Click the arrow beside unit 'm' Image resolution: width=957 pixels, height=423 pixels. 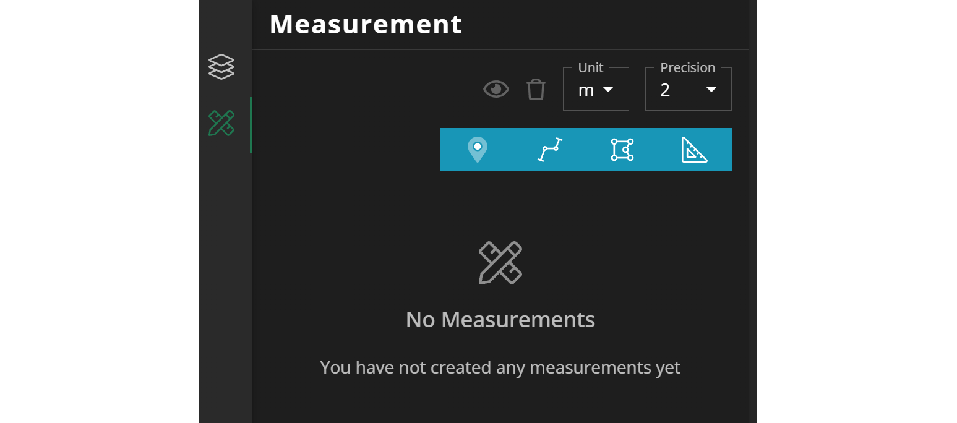tap(608, 90)
